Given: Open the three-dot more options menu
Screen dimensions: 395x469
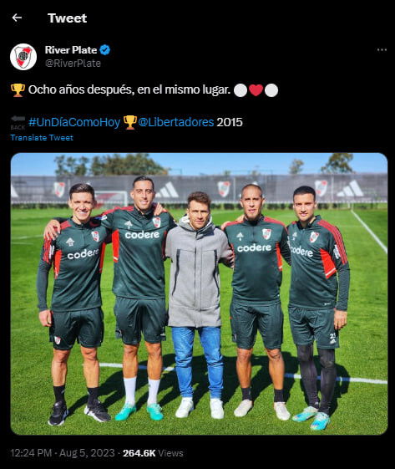Looking at the screenshot, I should point(382,50).
